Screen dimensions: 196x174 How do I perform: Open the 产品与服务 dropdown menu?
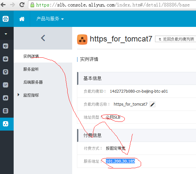[x=50, y=19]
